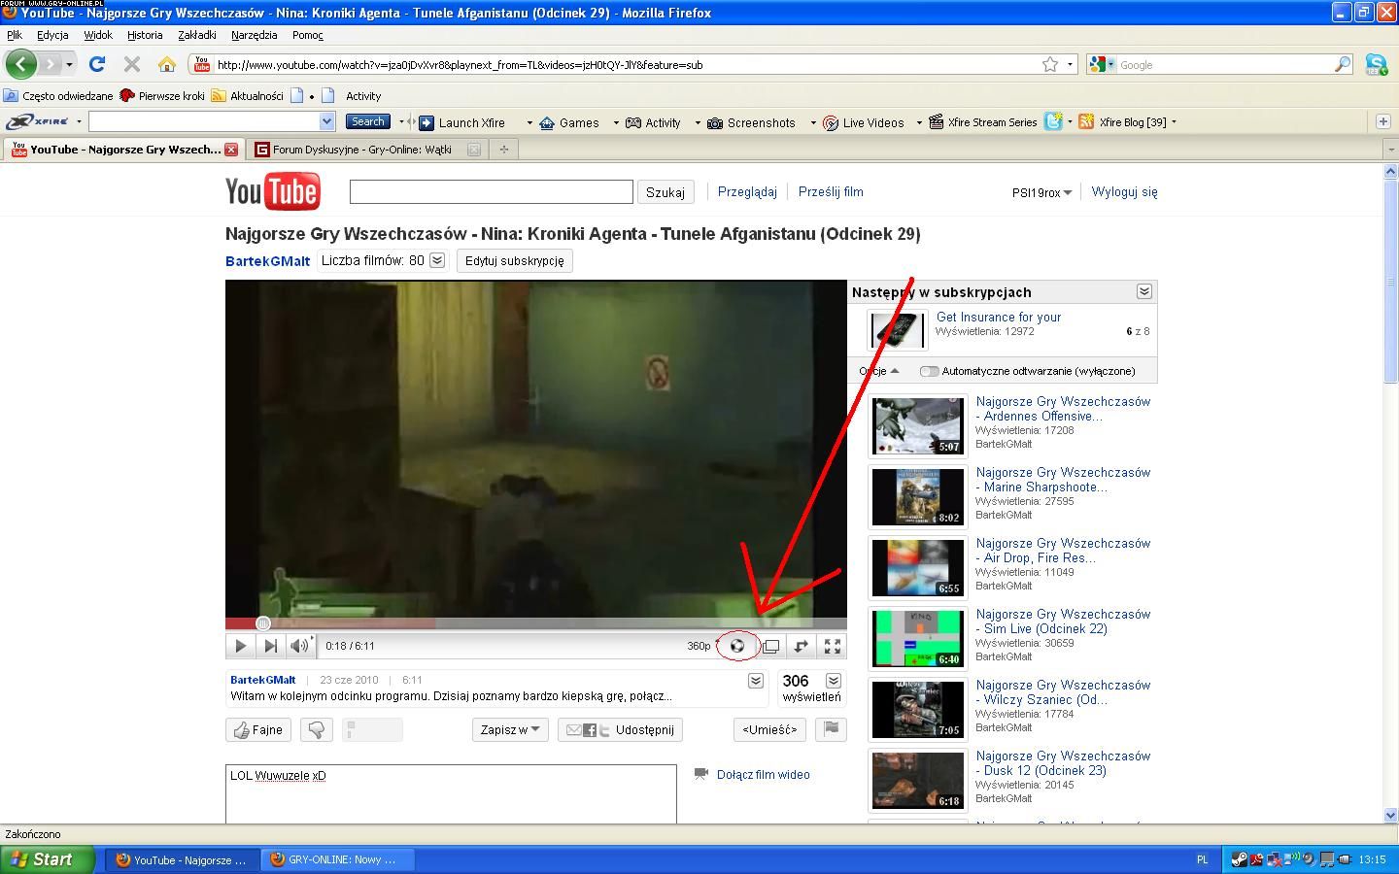Open the Xfire Games toolbar item
Screen dimensions: 1399x874
point(569,122)
